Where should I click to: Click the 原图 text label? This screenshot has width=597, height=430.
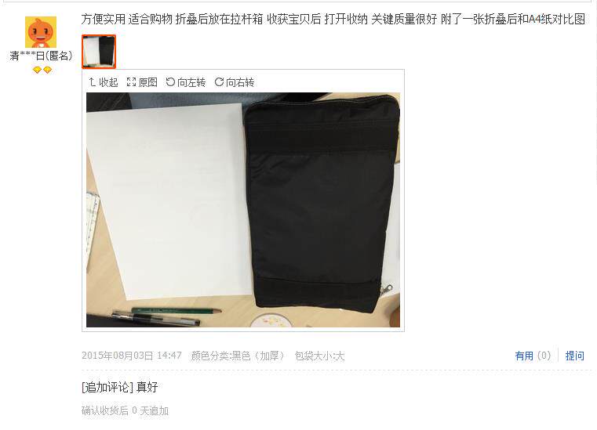148,82
